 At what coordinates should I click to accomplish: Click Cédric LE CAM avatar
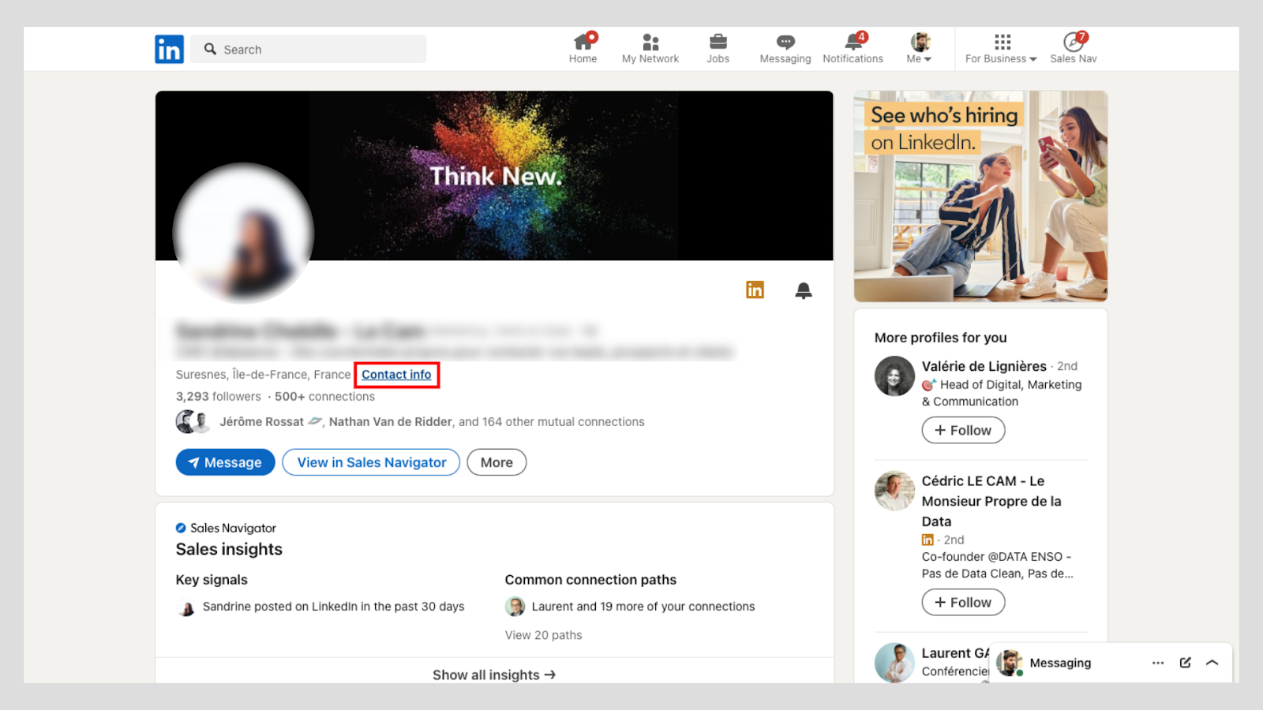(x=894, y=491)
